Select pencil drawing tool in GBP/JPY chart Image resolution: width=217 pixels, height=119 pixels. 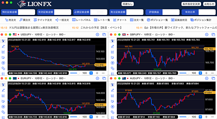(113, 46)
